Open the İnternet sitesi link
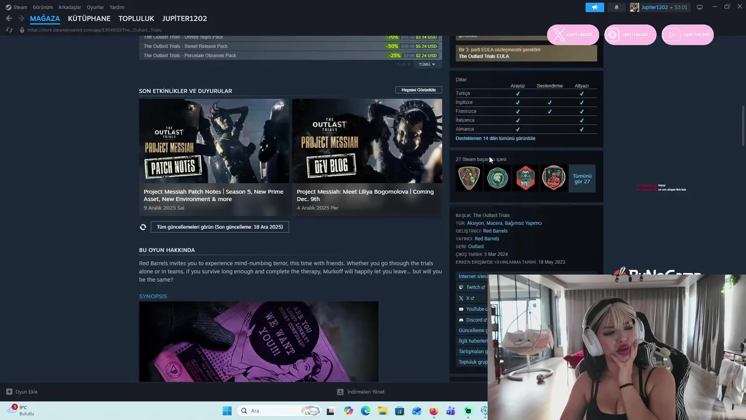This screenshot has width=746, height=420. [472, 276]
